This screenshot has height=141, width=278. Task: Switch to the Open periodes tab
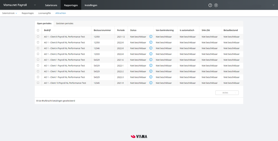pos(44,24)
